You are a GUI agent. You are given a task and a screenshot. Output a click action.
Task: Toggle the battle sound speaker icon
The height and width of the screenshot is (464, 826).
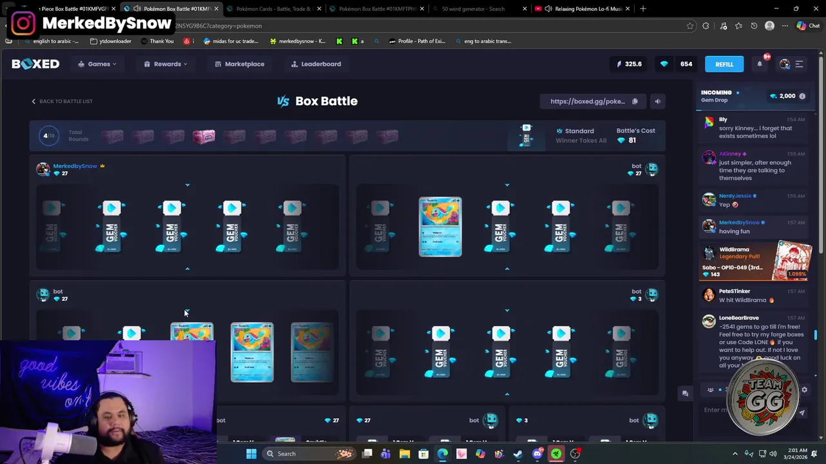coord(657,101)
